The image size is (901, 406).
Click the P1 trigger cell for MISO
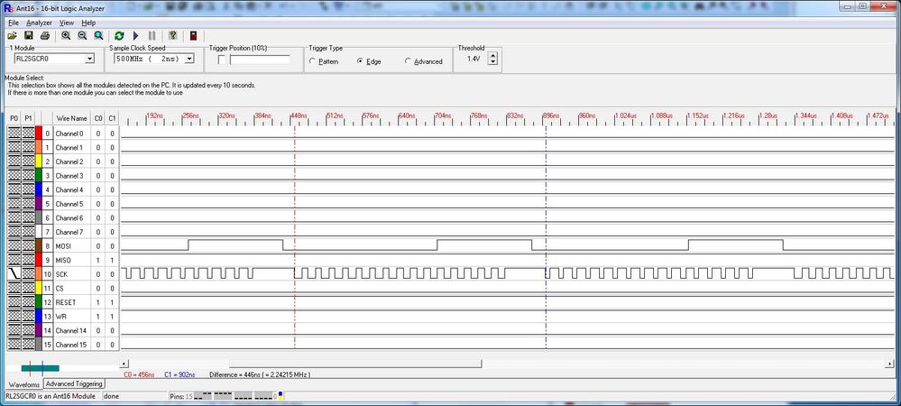pos(28,260)
